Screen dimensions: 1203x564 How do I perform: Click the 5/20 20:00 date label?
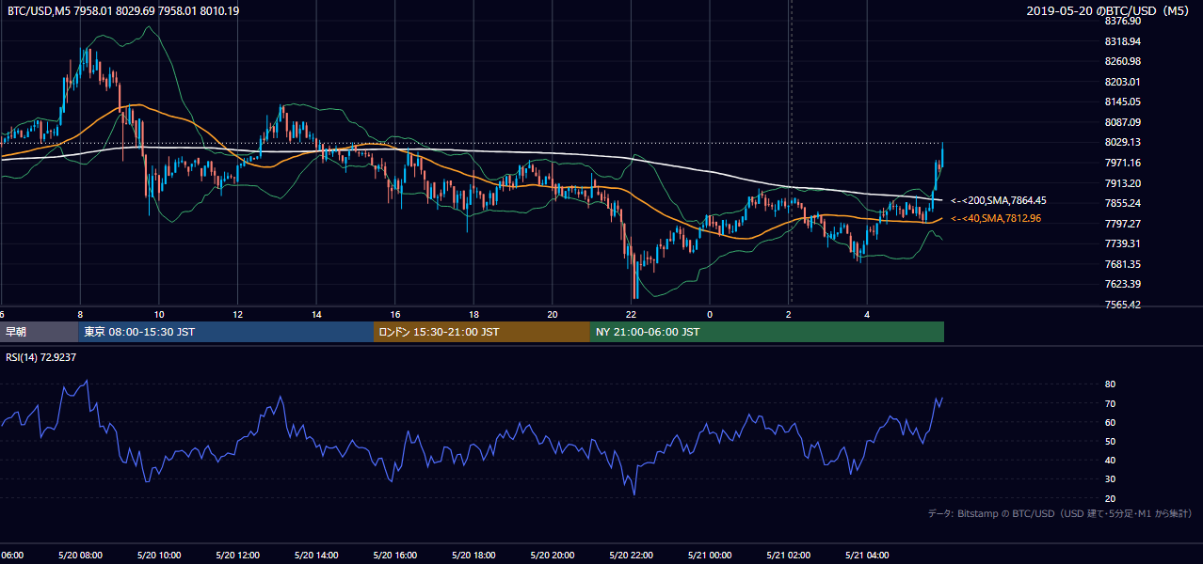[x=551, y=555]
